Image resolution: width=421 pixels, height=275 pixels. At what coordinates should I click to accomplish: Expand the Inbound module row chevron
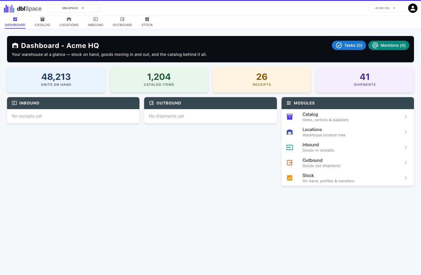406,147
